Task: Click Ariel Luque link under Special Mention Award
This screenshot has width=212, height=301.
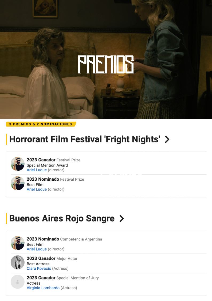Action: coord(37,170)
